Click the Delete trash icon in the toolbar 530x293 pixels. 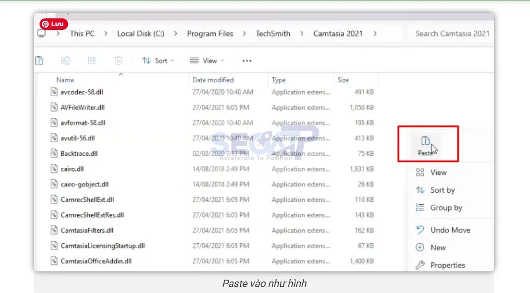click(x=118, y=60)
